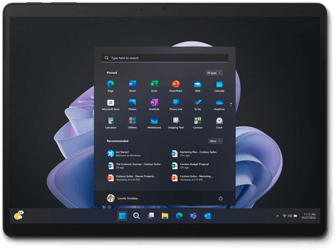Open the Whiteboard app
Viewport: 336px width, 250px height.
(154, 123)
